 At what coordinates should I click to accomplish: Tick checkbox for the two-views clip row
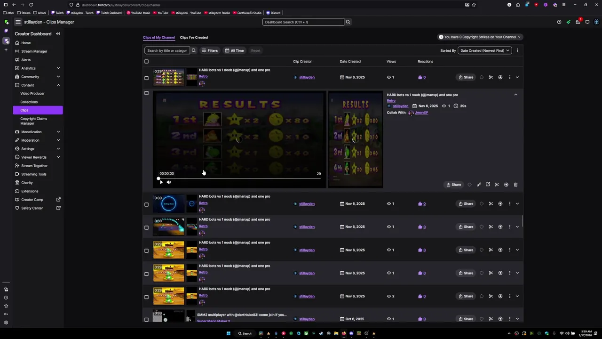tap(146, 297)
